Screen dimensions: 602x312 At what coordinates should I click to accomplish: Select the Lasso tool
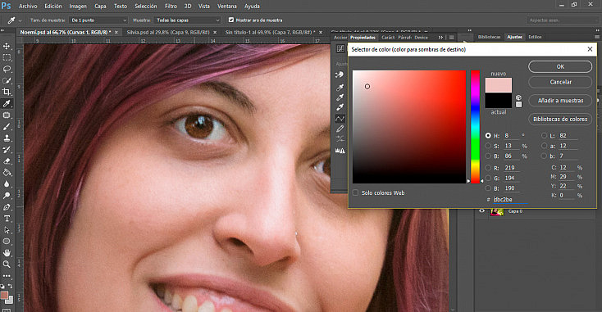7,70
